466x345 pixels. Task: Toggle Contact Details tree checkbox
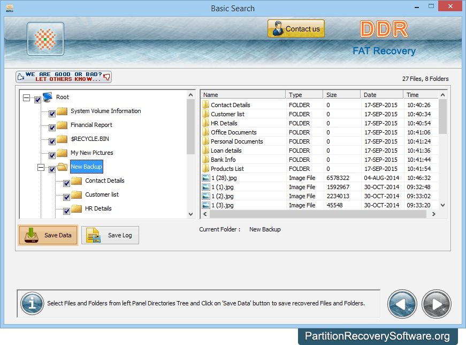pyautogui.click(x=66, y=183)
